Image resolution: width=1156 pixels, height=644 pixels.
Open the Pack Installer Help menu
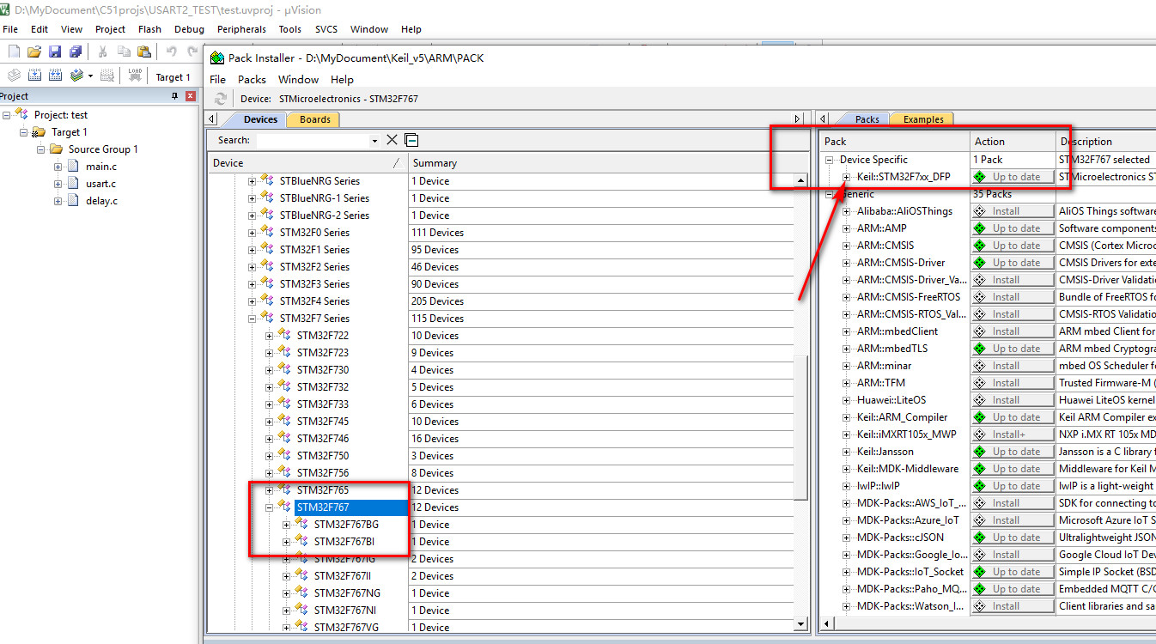(x=342, y=79)
